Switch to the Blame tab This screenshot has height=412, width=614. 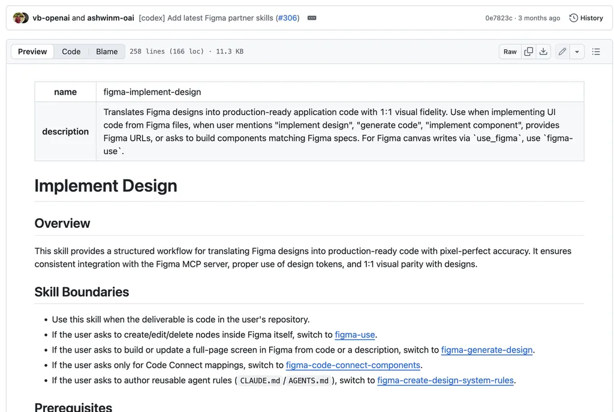tap(107, 52)
